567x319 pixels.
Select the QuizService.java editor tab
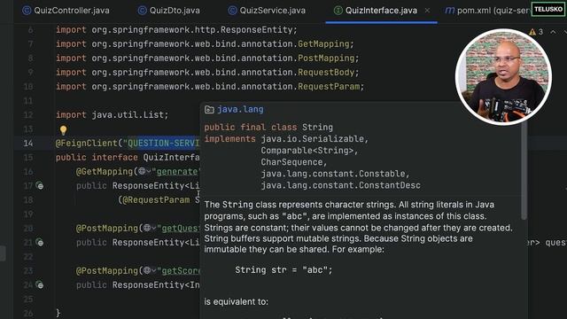267,11
